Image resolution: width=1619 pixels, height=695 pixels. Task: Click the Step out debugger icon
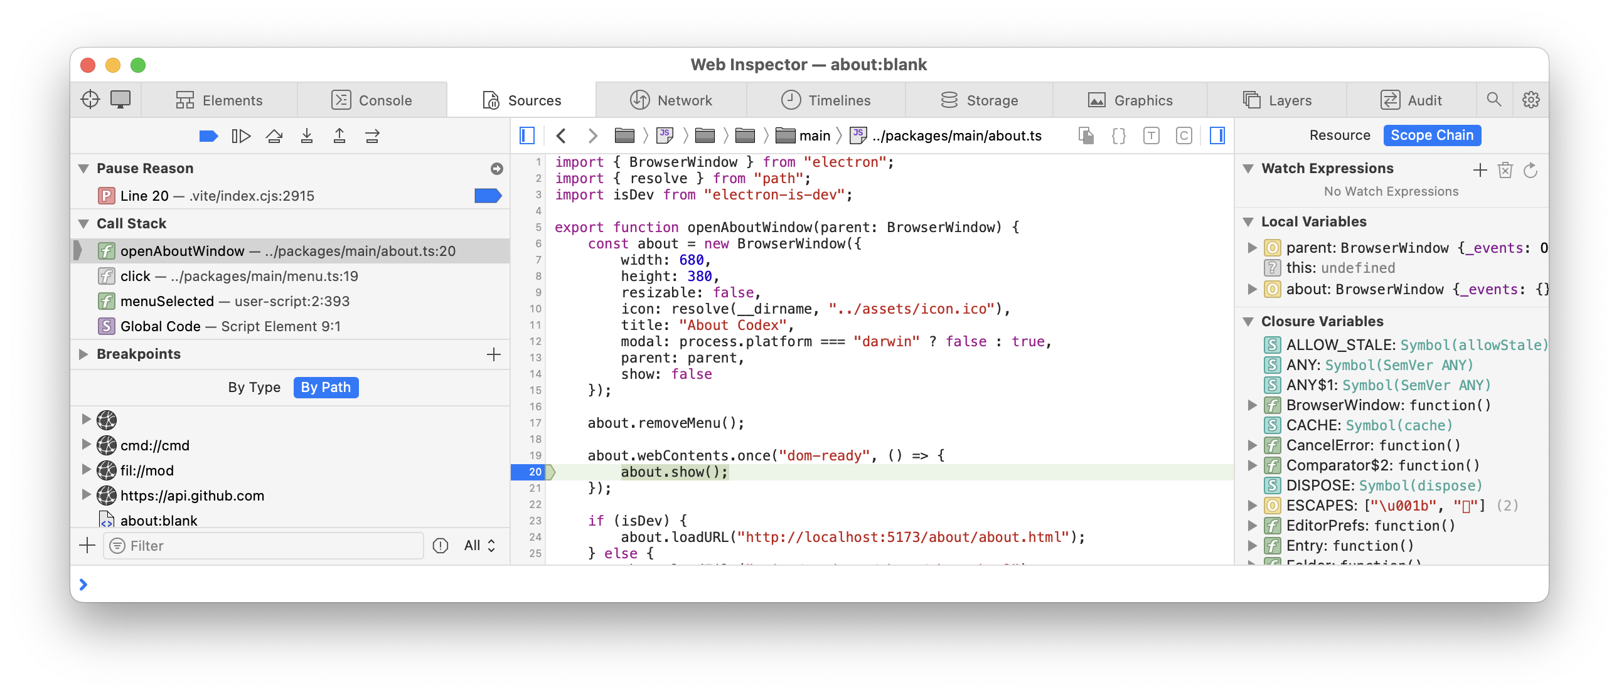point(339,135)
